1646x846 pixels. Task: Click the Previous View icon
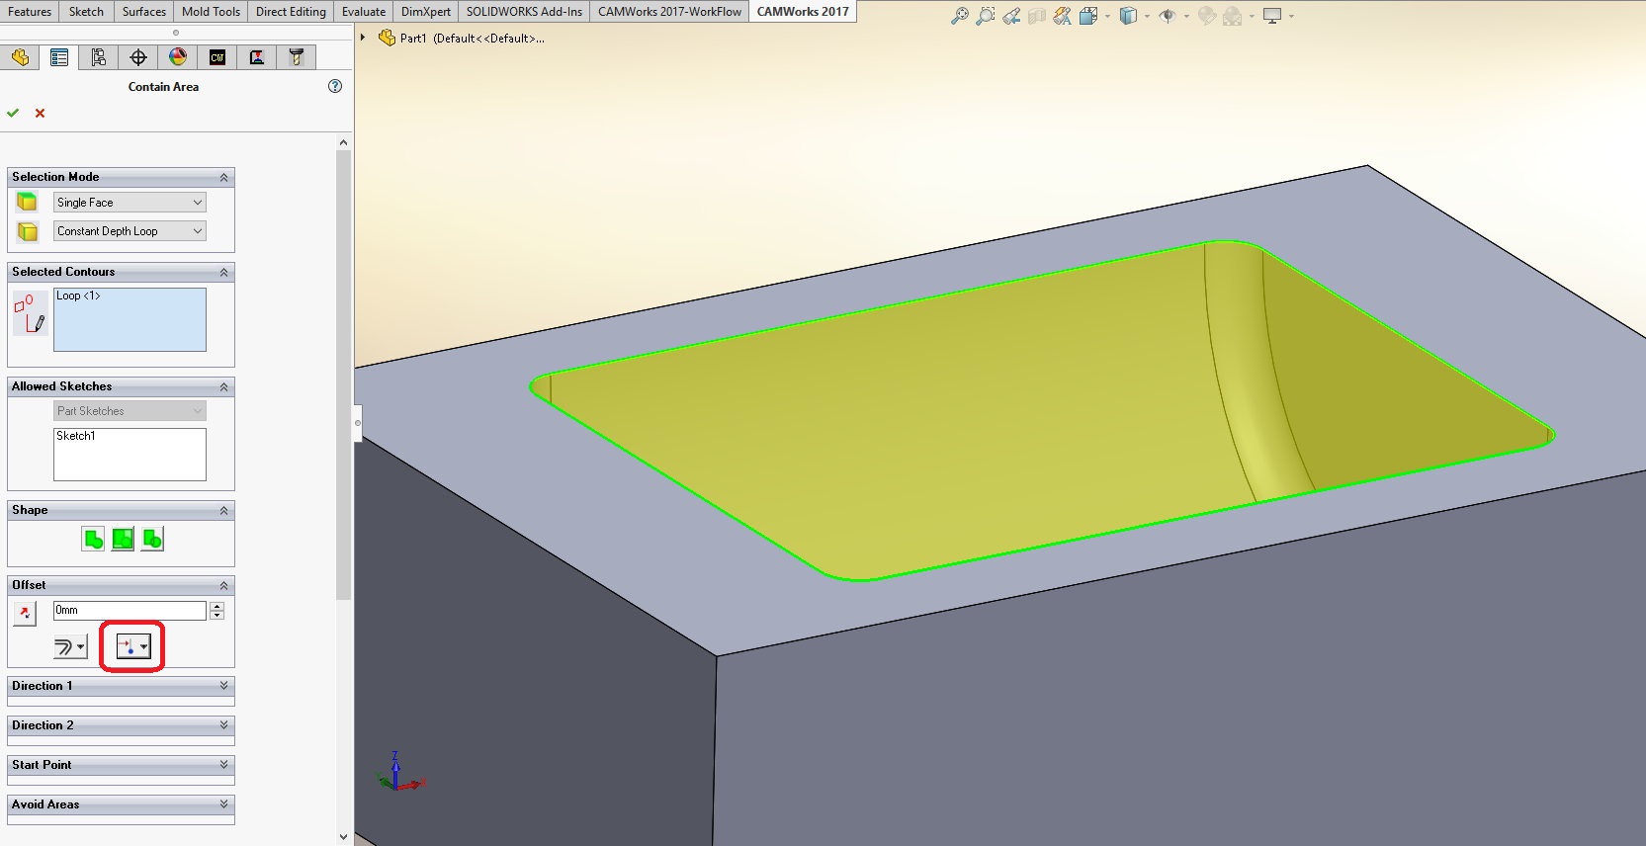tap(1011, 16)
